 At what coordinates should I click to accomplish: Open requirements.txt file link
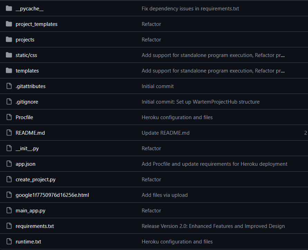pos(35,226)
